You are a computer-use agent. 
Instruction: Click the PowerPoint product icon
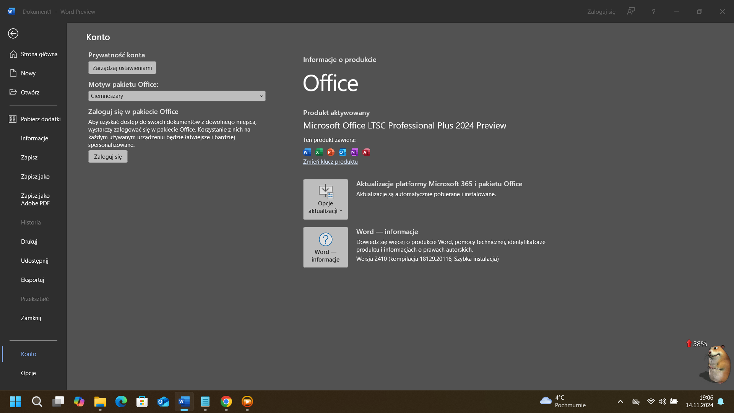pos(331,152)
